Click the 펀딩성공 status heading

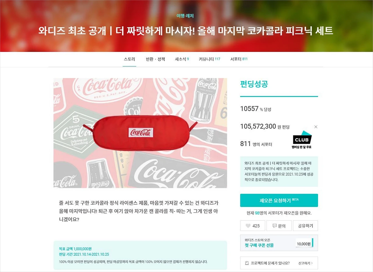pyautogui.click(x=254, y=84)
